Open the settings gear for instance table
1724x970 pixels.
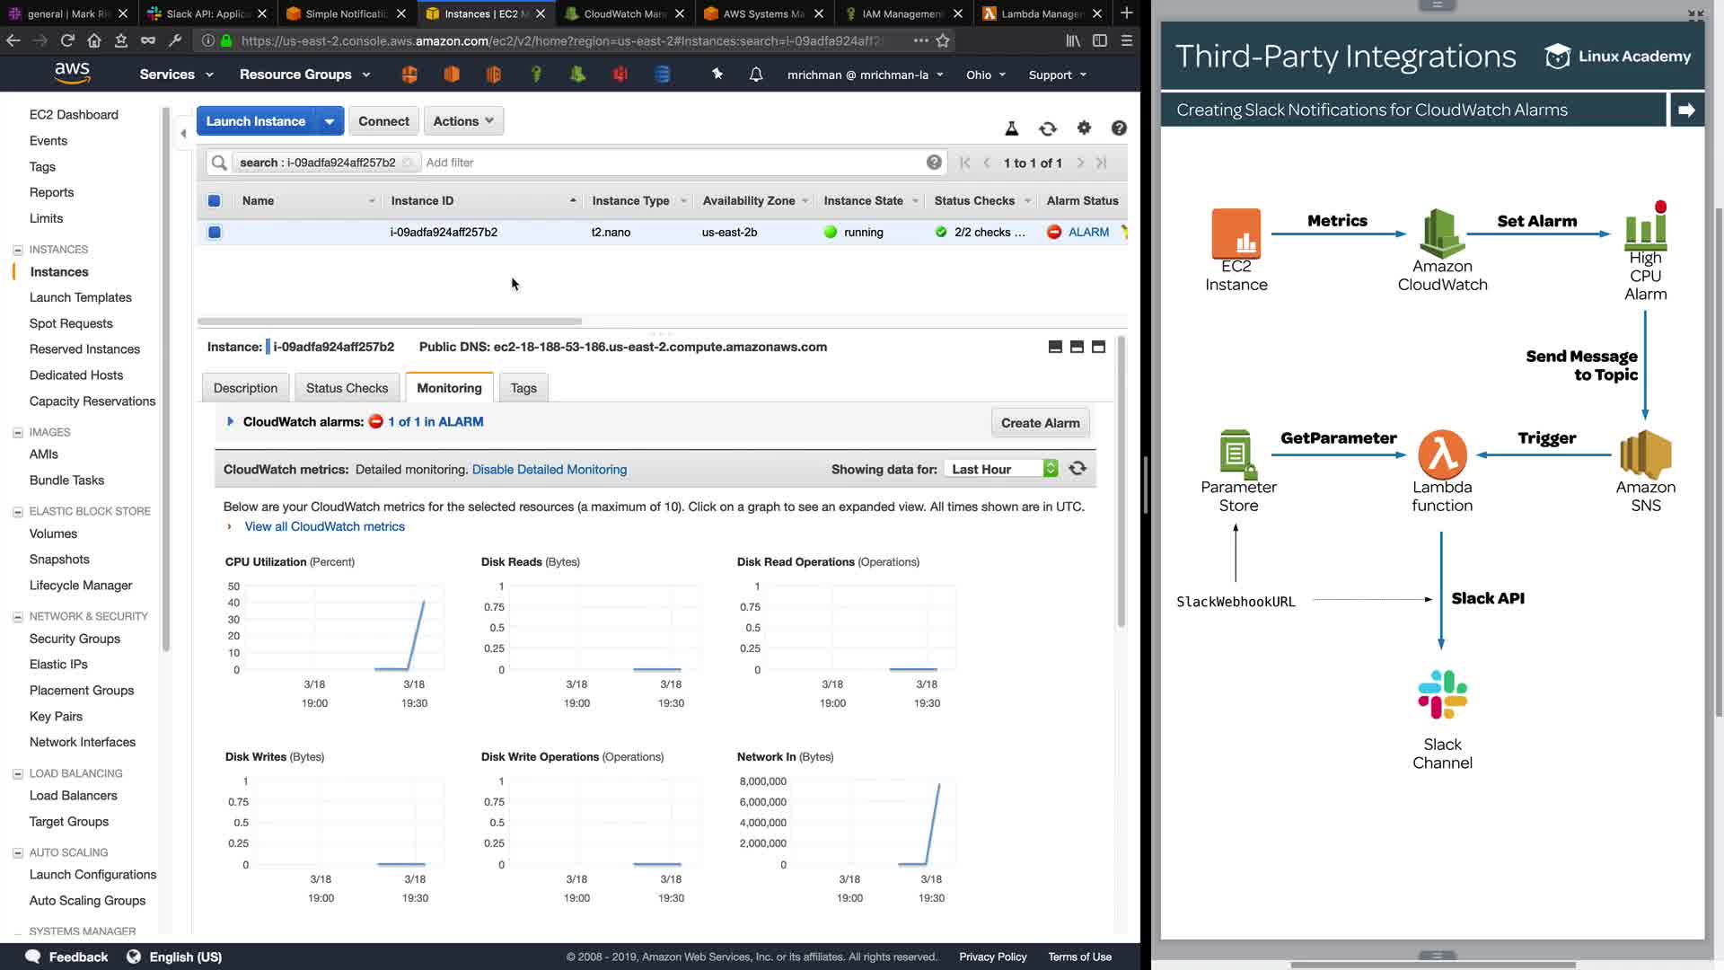click(1084, 128)
